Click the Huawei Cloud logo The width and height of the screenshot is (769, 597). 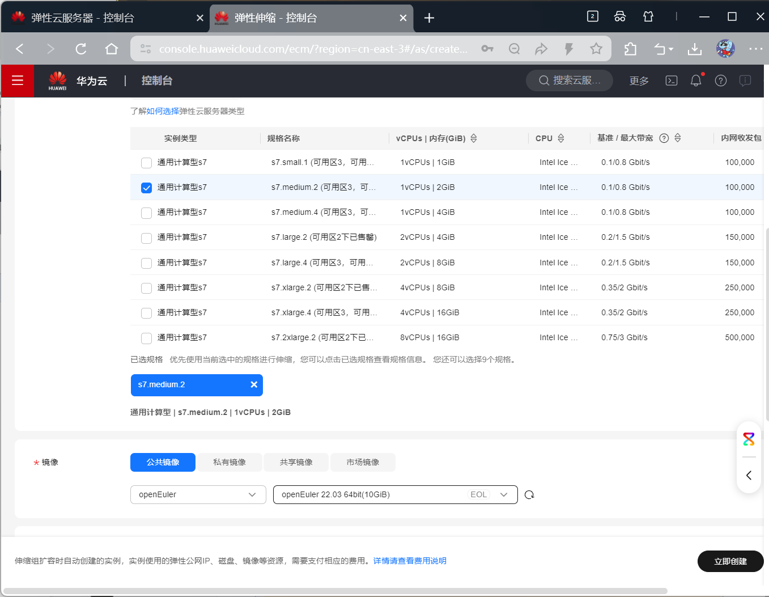pyautogui.click(x=58, y=81)
